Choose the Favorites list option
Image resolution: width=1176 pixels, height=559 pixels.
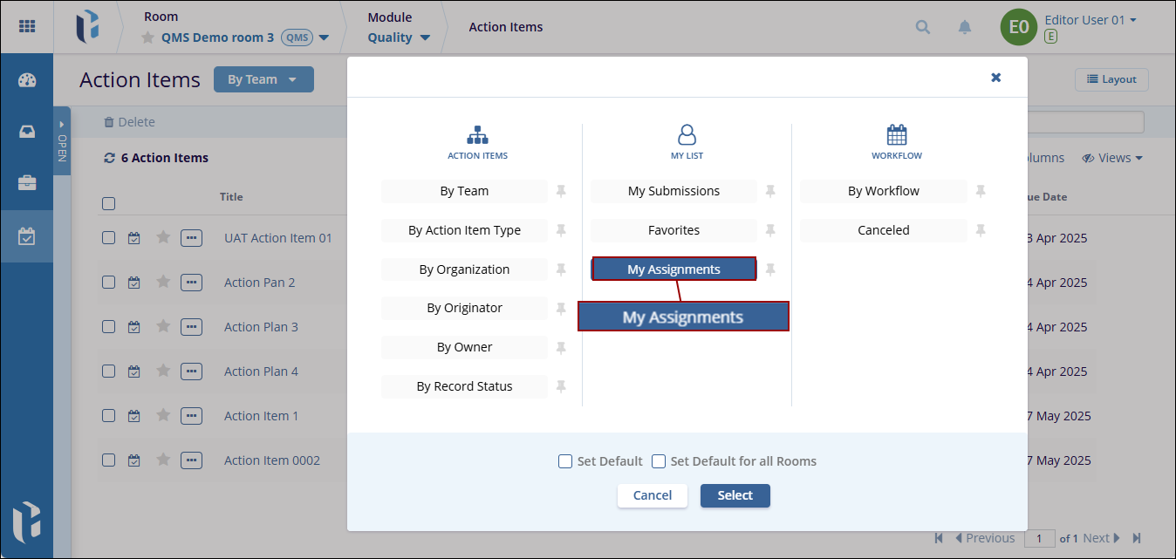[673, 230]
